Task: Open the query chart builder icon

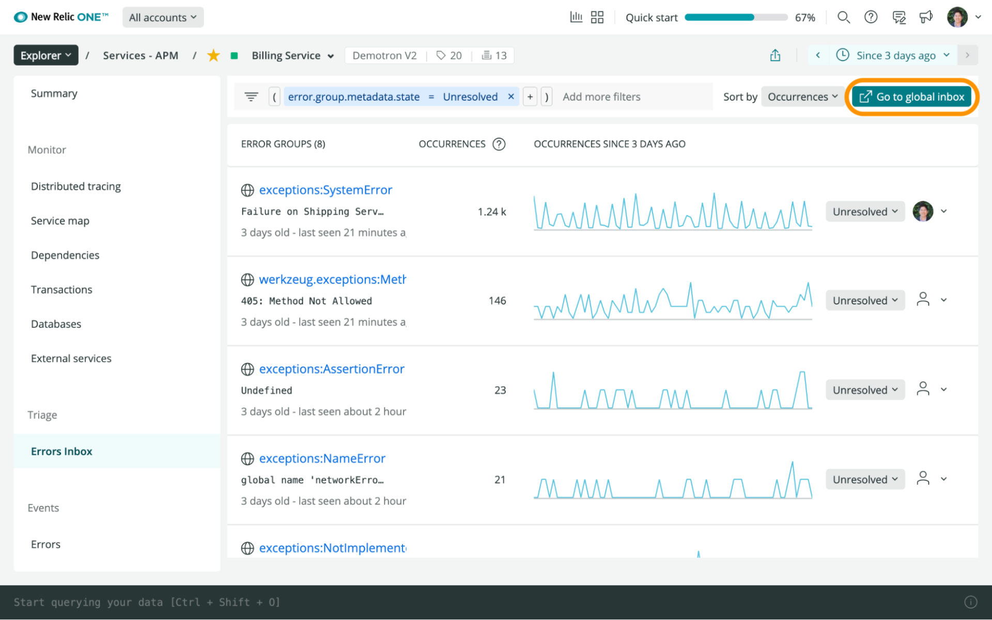Action: 576,17
